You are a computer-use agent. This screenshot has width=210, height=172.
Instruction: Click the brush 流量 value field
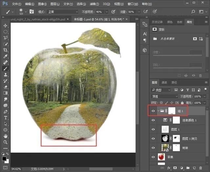[132, 11]
